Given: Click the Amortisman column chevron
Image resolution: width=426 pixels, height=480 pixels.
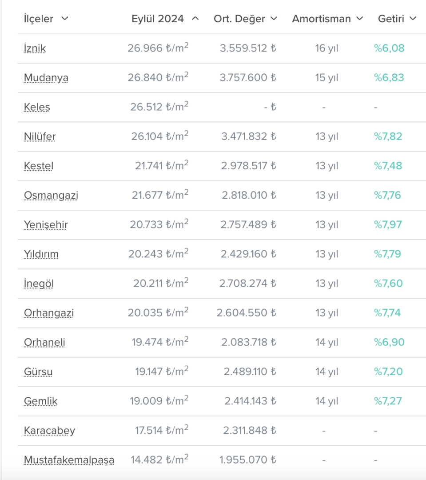Looking at the screenshot, I should pos(360,19).
